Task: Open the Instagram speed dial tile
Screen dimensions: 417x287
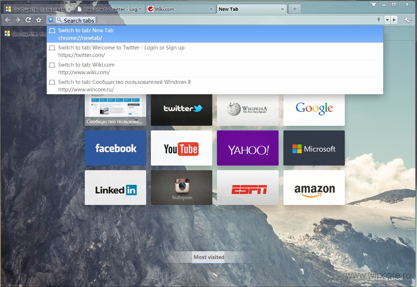Action: click(181, 187)
